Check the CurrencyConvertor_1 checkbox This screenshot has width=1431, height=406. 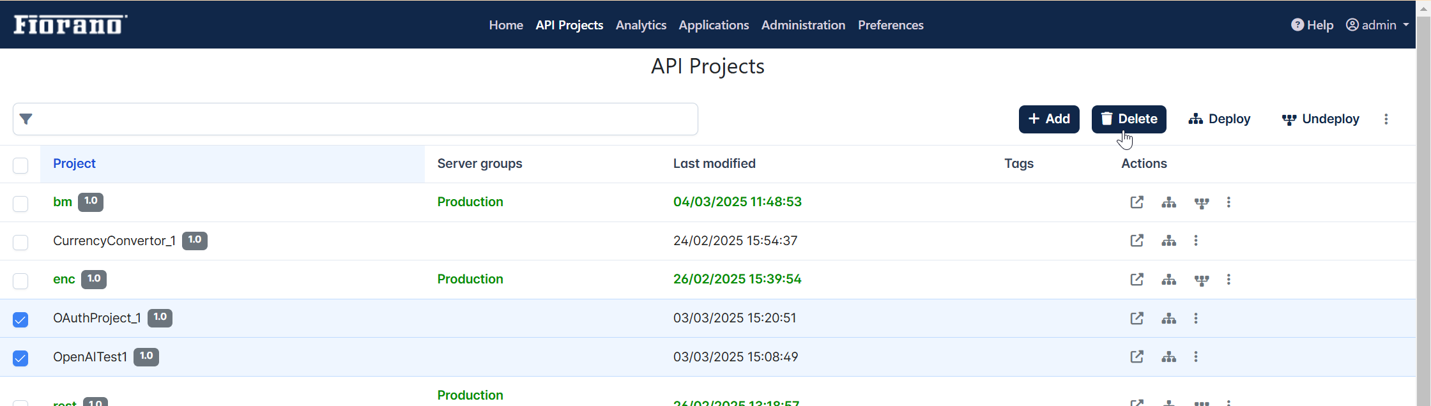pyautogui.click(x=20, y=243)
